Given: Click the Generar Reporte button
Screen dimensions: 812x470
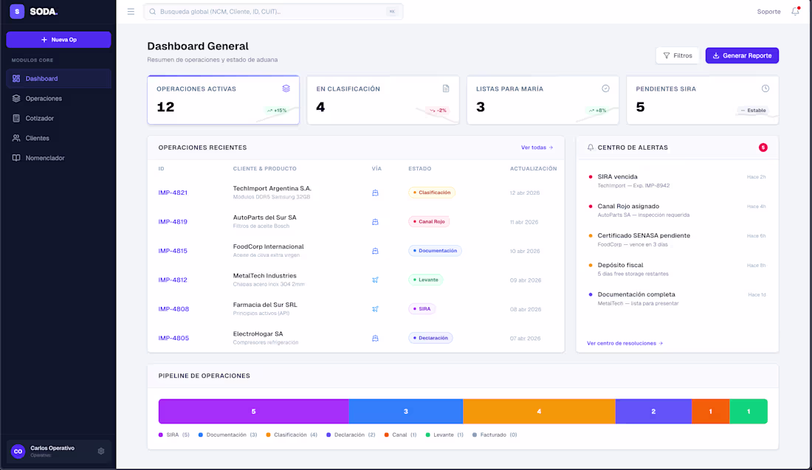Looking at the screenshot, I should pyautogui.click(x=742, y=55).
